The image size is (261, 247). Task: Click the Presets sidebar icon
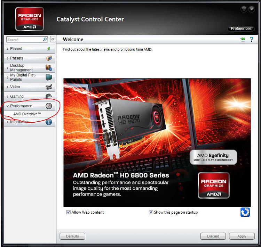49,58
